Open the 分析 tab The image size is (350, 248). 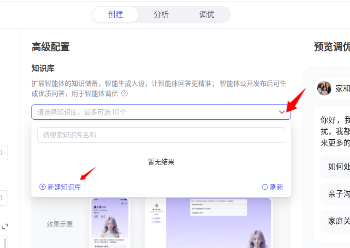(161, 15)
